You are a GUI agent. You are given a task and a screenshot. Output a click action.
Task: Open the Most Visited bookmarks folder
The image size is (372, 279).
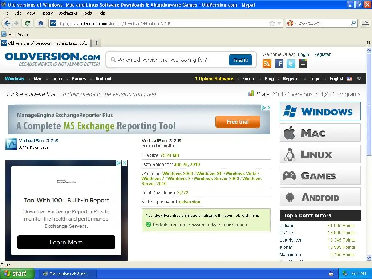click(x=15, y=35)
